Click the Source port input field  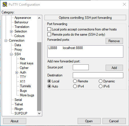(x=81, y=67)
